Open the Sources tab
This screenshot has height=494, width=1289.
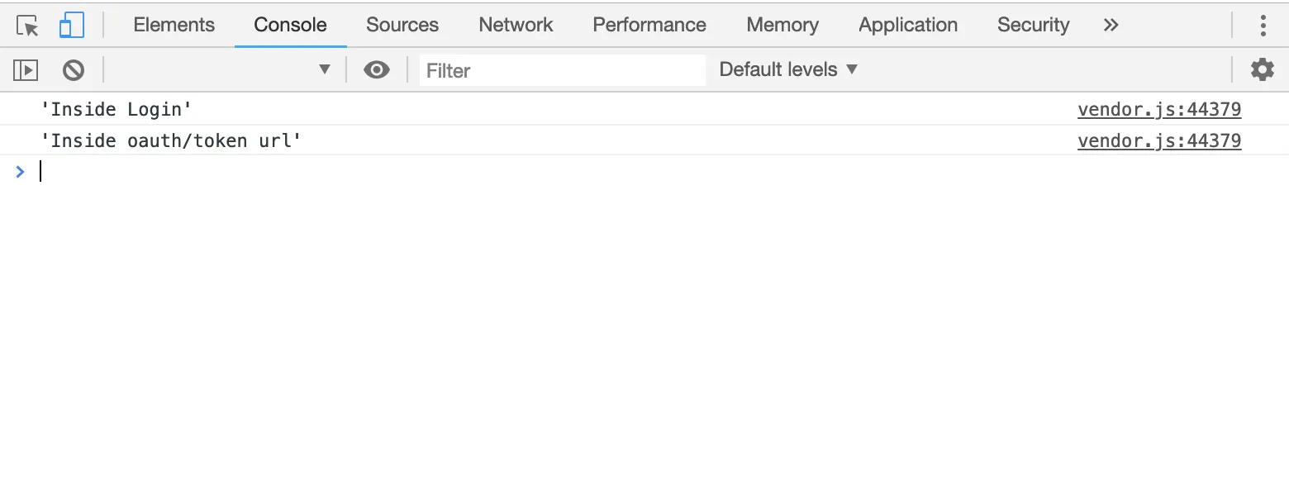[402, 26]
